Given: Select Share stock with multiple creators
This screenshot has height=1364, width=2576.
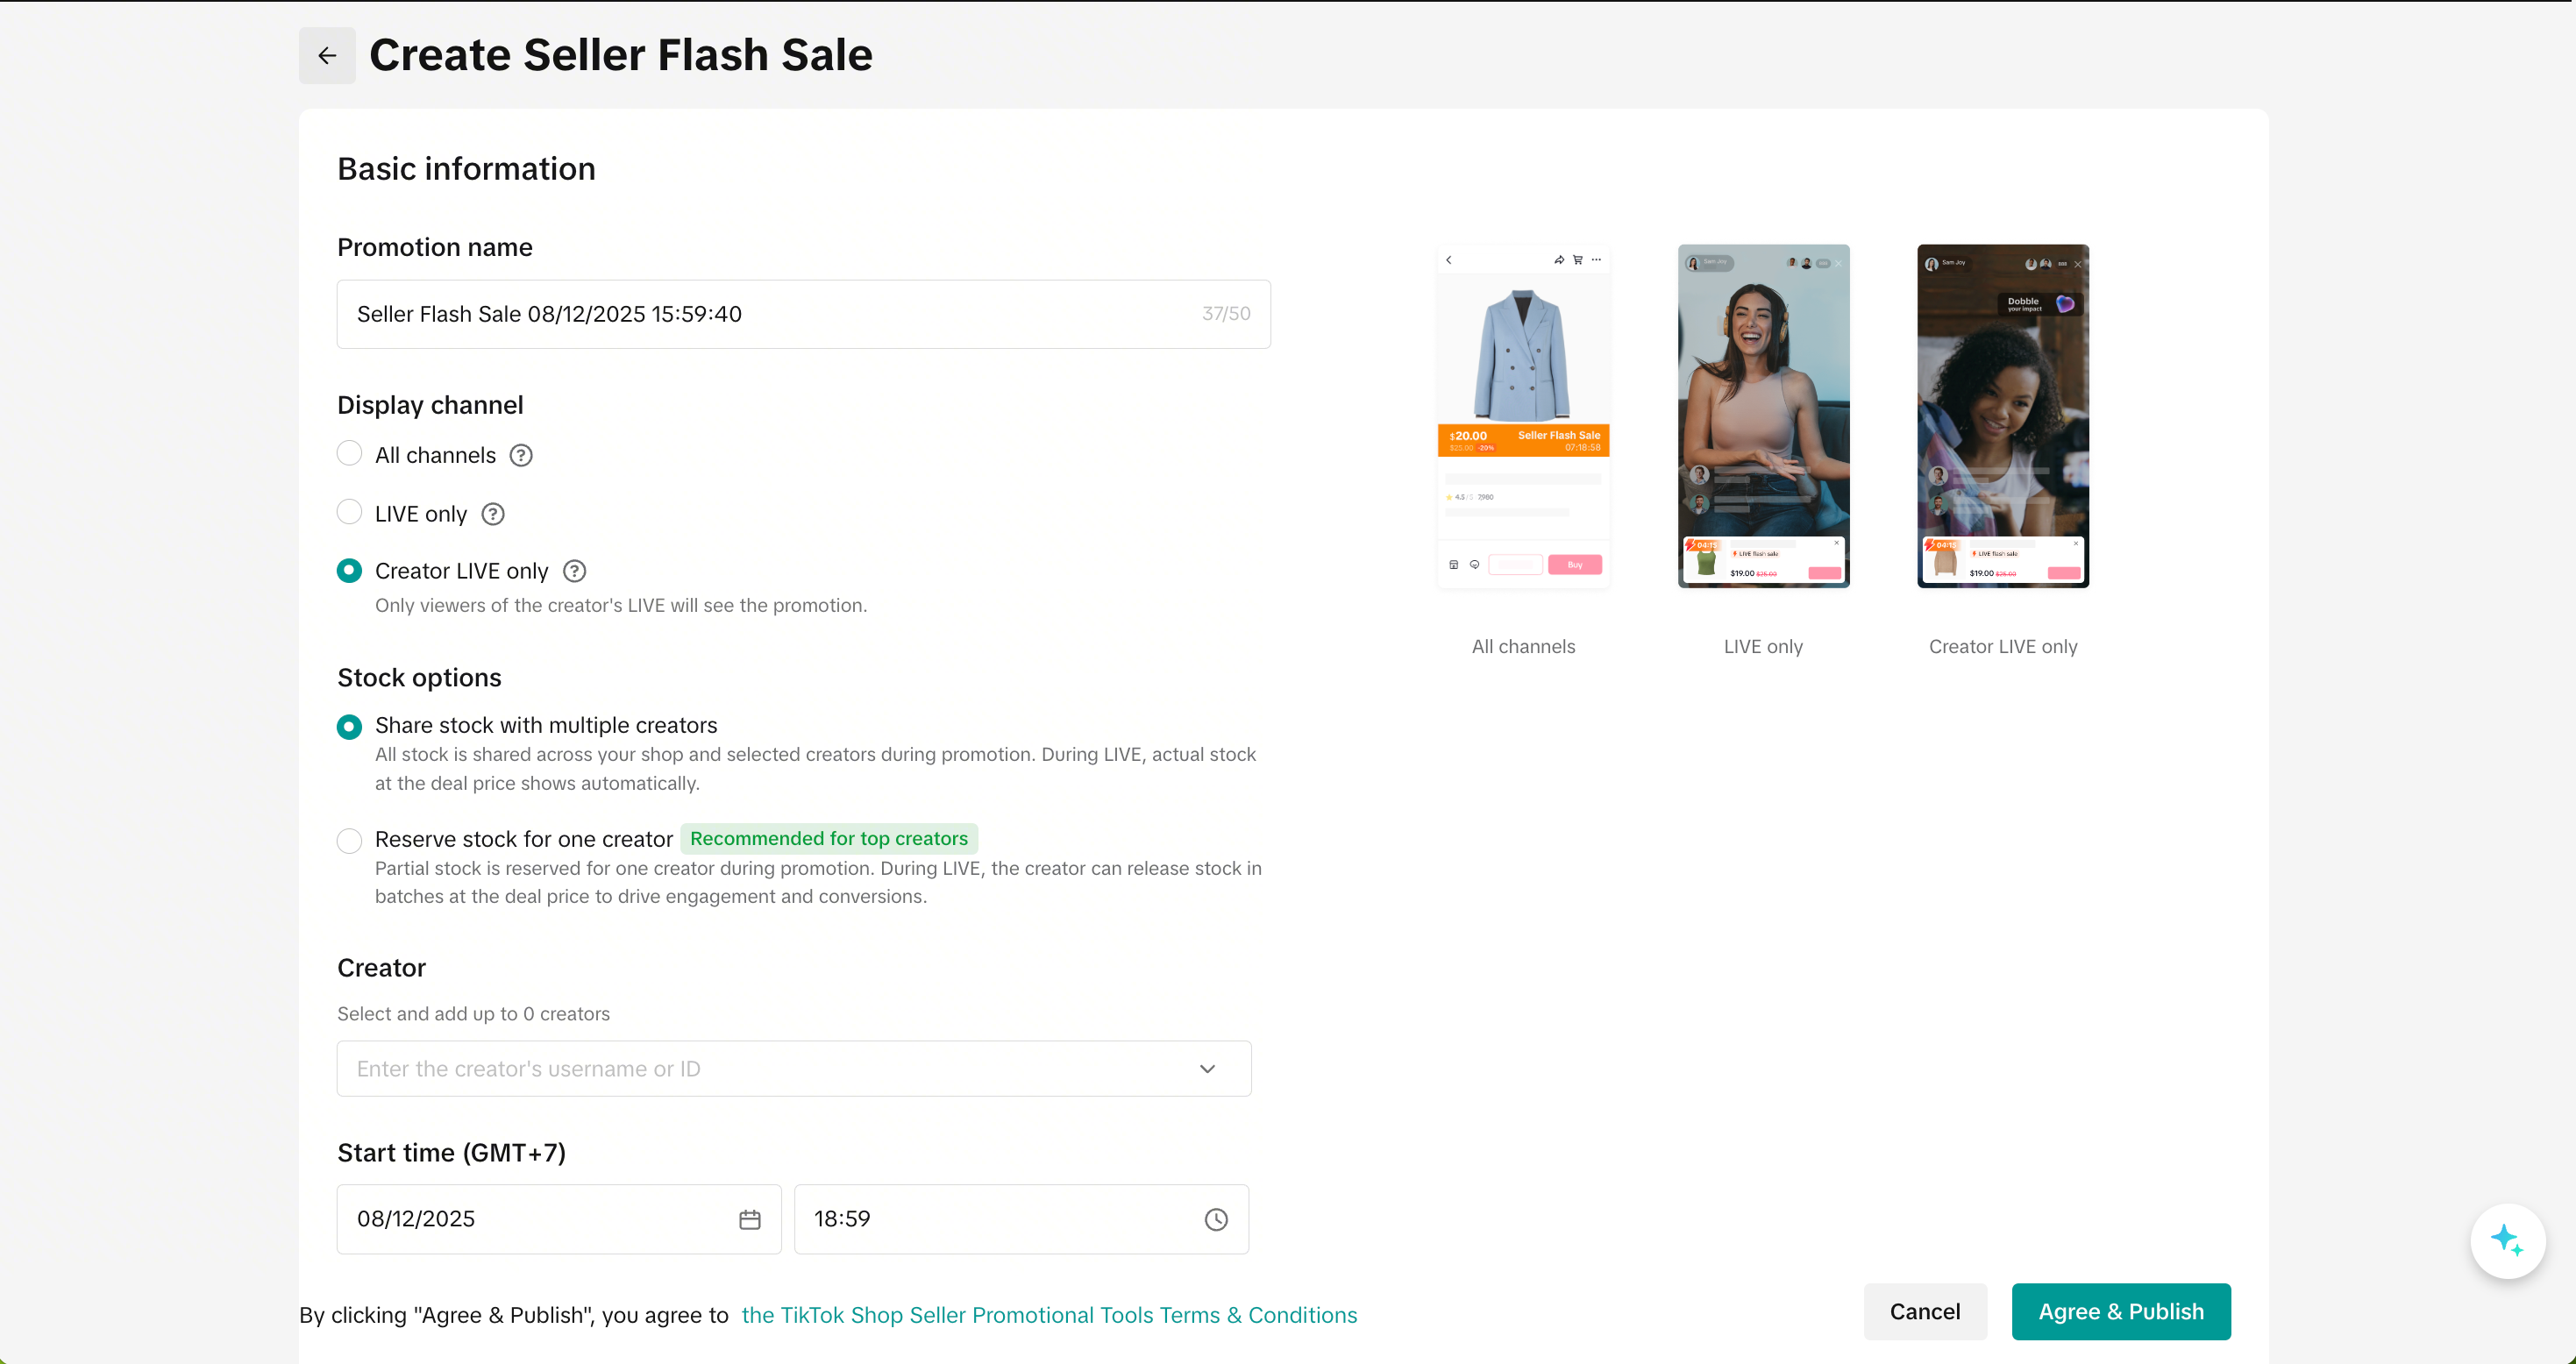Looking at the screenshot, I should tap(349, 726).
